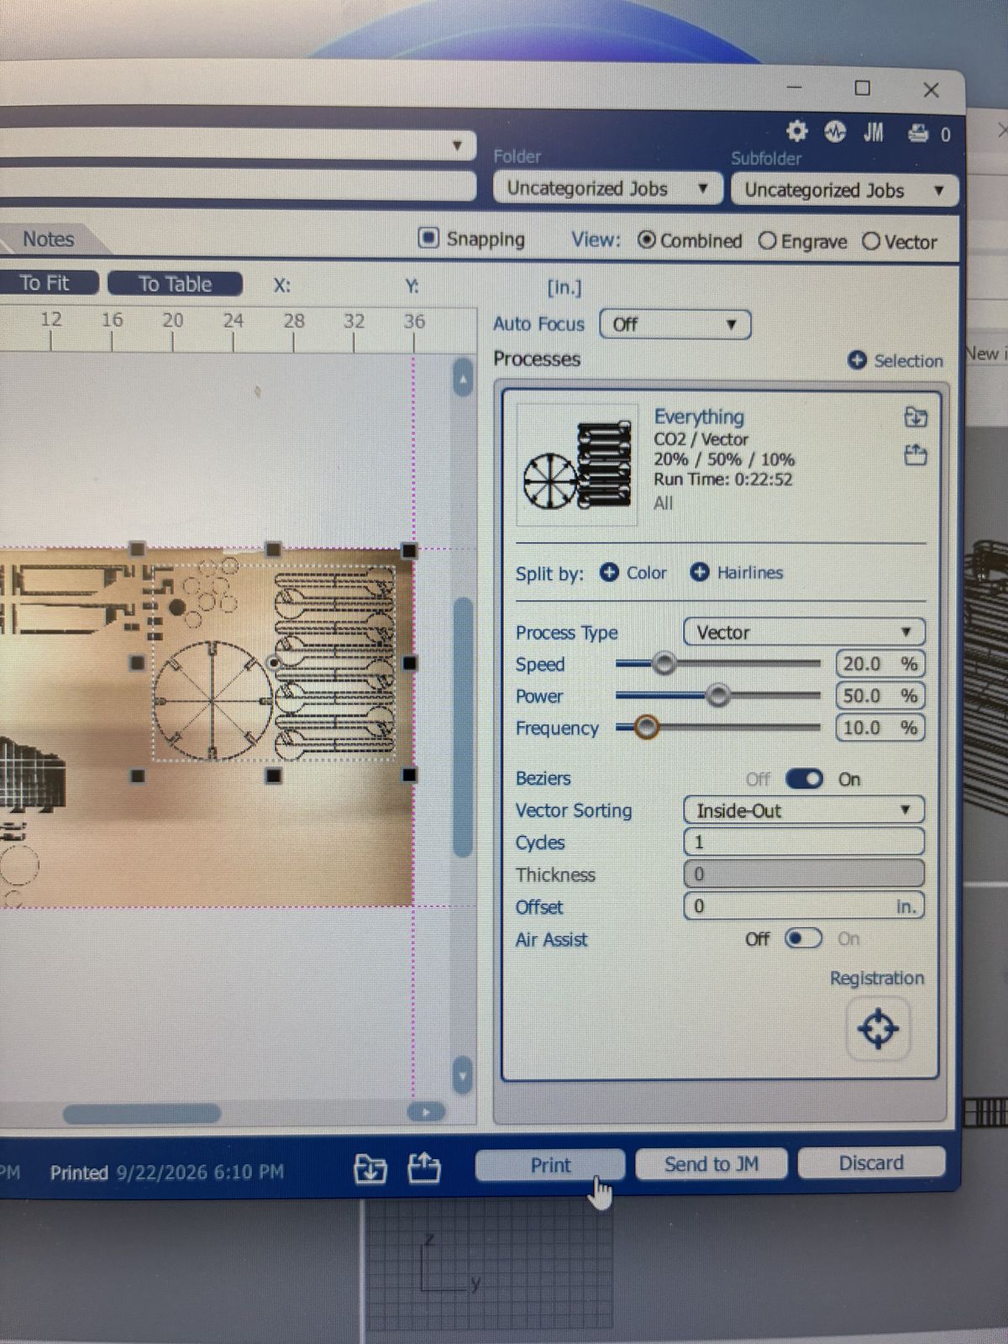The height and width of the screenshot is (1344, 1008).
Task: Split by Hairlines plus icon
Action: 699,572
